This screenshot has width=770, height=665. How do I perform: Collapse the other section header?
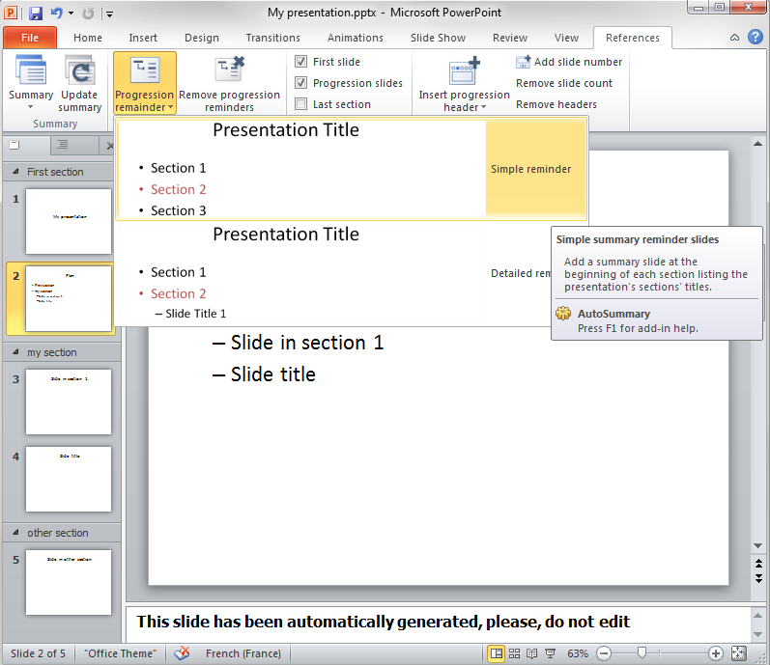(15, 533)
